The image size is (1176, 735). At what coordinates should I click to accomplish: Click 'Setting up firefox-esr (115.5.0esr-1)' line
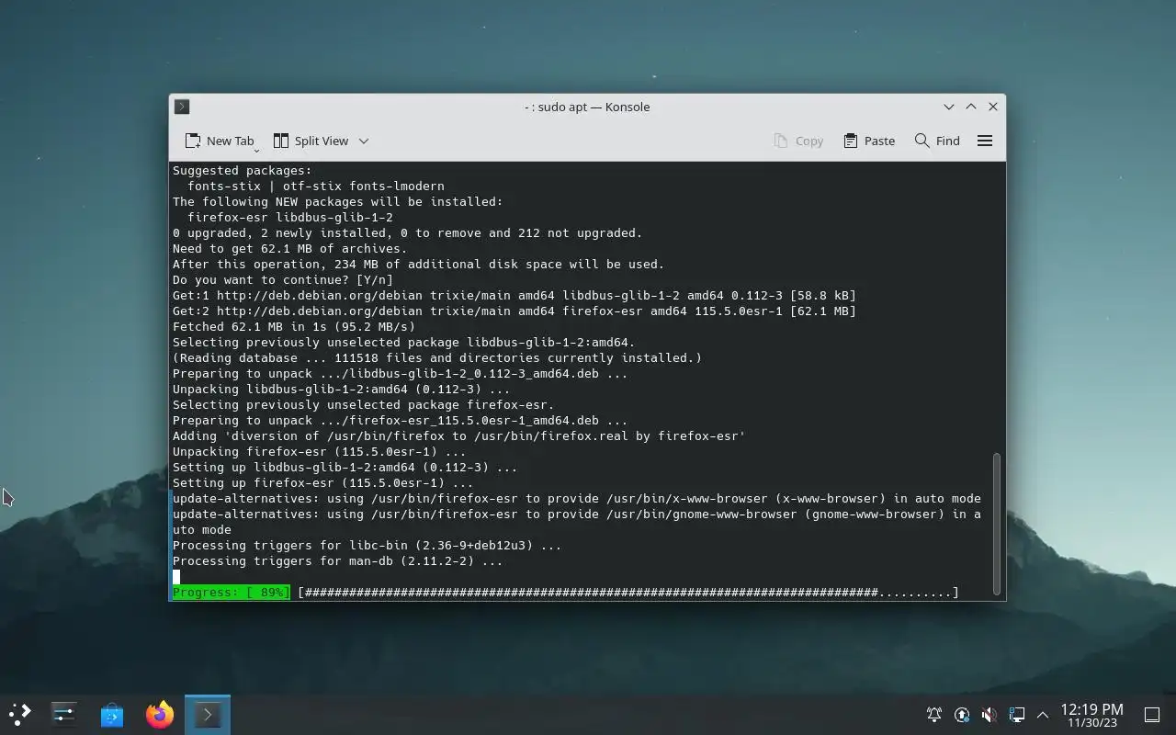pyautogui.click(x=323, y=482)
